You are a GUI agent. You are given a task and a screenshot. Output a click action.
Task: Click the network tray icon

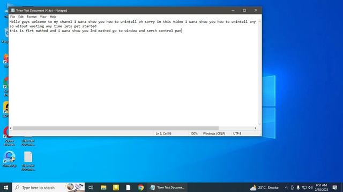tap(304, 187)
